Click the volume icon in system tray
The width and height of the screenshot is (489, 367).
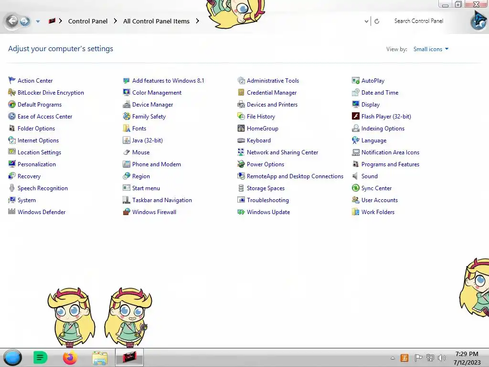coord(442,358)
